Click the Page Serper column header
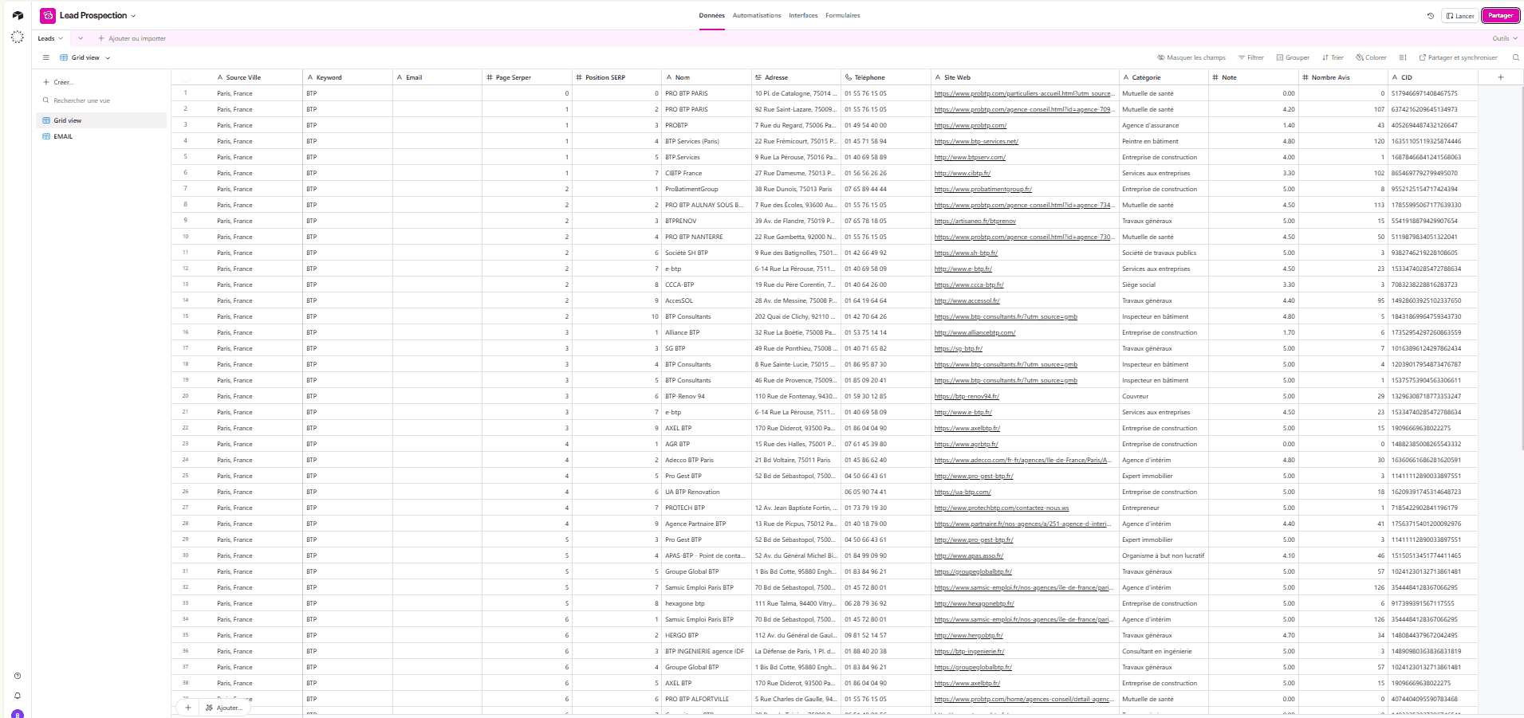This screenshot has width=1524, height=718. [x=526, y=77]
